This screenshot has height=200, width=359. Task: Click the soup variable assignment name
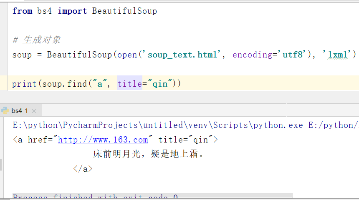coord(22,55)
